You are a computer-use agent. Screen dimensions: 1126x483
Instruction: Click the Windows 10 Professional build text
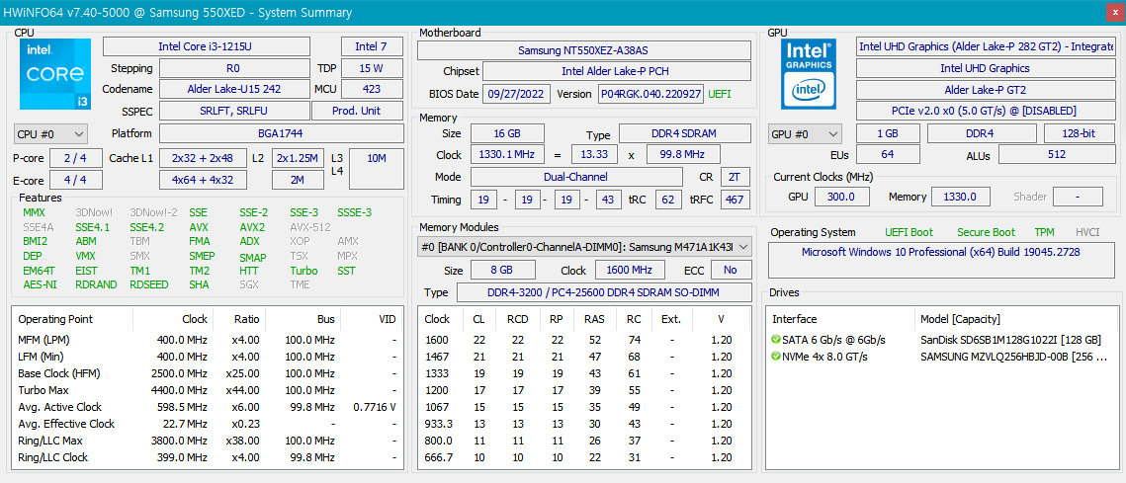coord(940,252)
